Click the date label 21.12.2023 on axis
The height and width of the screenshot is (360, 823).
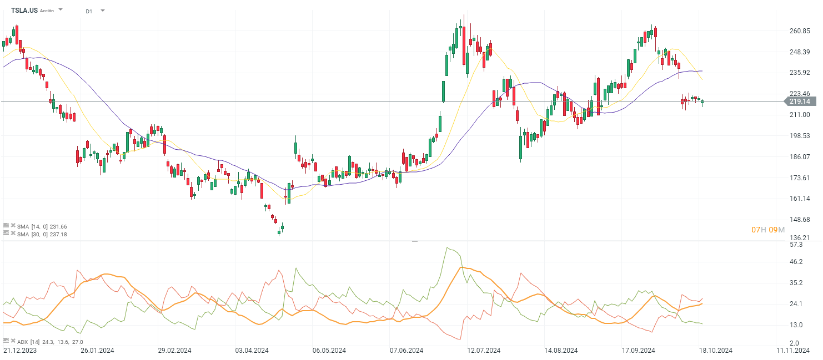pos(18,349)
